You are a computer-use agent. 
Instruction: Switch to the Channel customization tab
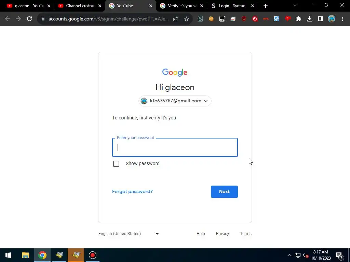(x=80, y=6)
